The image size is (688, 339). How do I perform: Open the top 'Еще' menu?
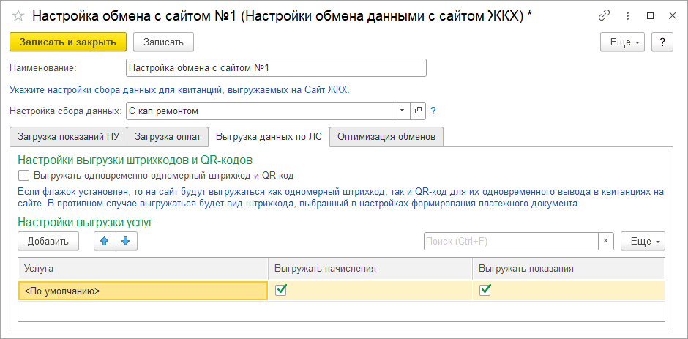(624, 42)
